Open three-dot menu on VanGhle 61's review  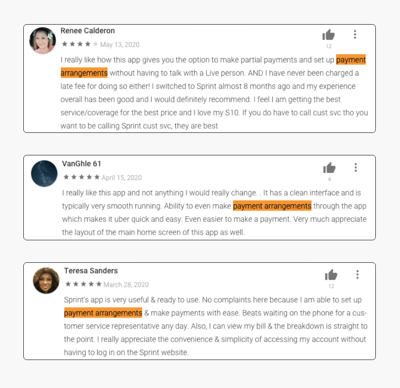tap(355, 168)
